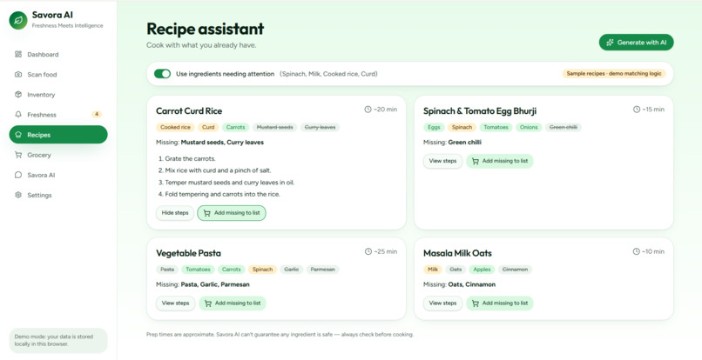Click the Onions ingredient tag
The image size is (702, 360).
(529, 128)
